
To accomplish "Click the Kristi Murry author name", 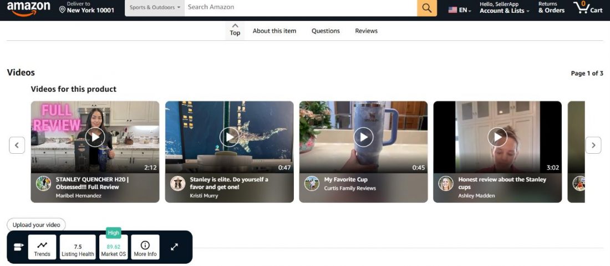I will point(204,196).
